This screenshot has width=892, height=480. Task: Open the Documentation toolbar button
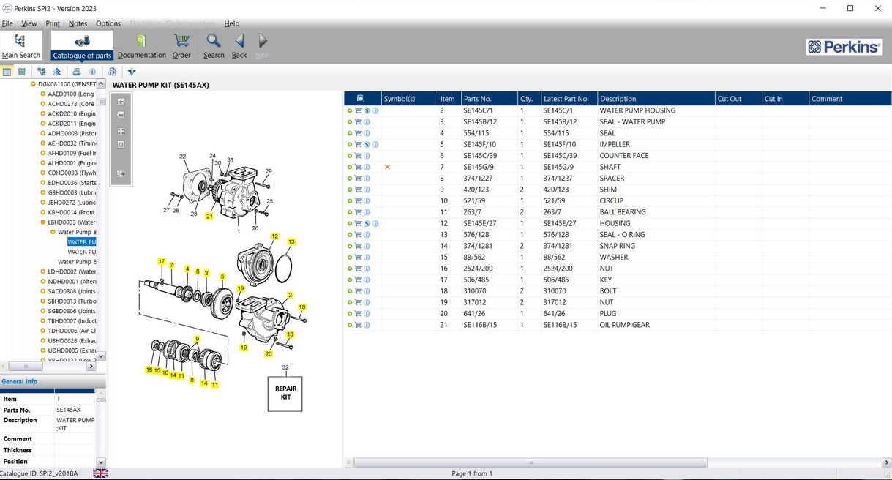tap(141, 46)
